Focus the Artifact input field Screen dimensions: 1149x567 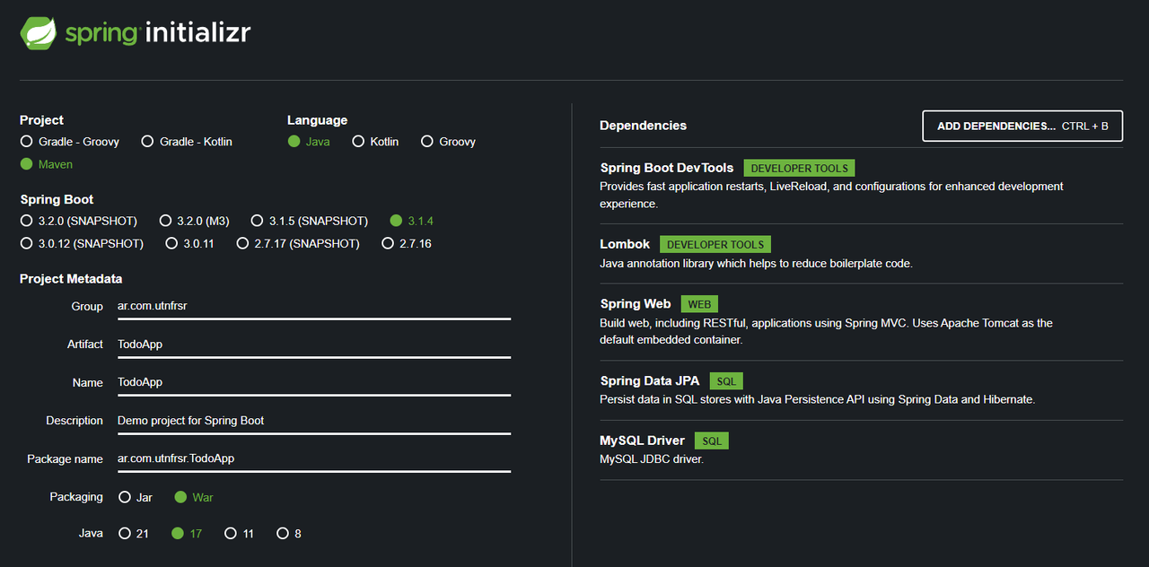click(x=314, y=345)
